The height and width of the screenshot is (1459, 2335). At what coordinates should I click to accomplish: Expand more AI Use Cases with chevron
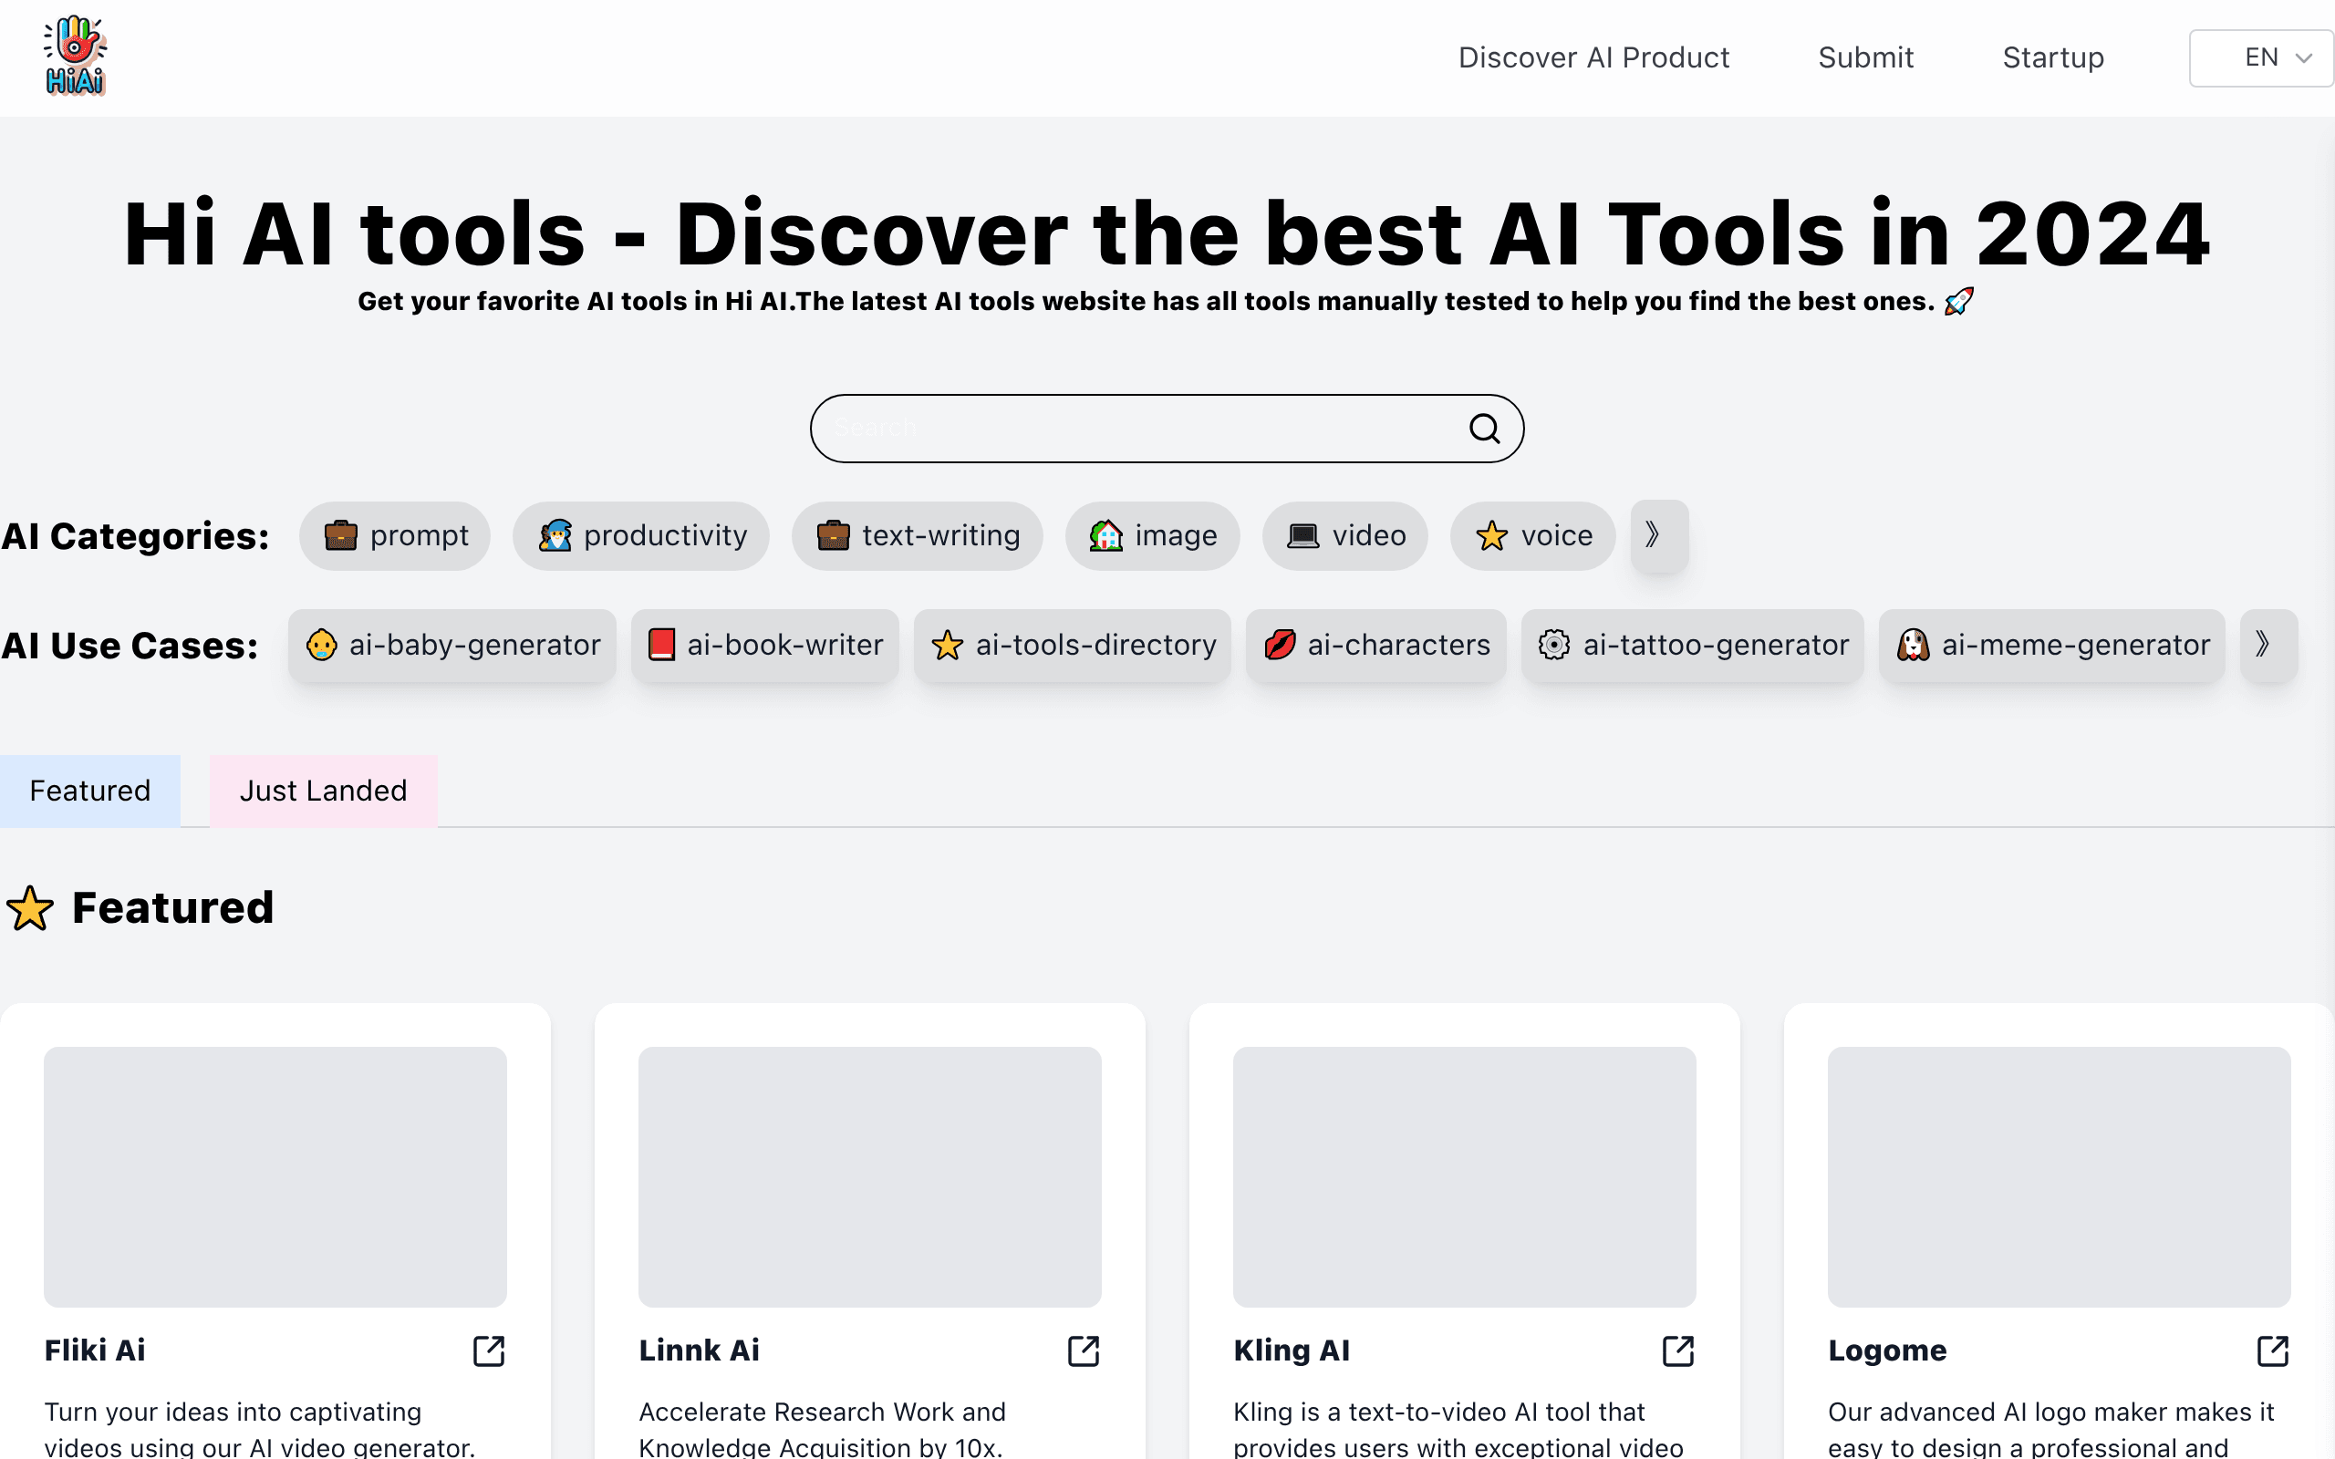click(x=2268, y=645)
